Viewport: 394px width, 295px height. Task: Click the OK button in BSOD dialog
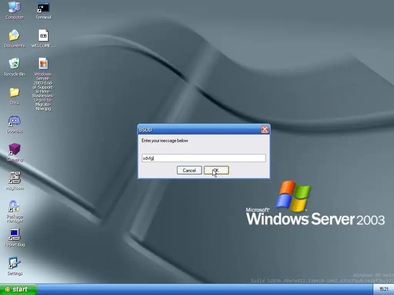(216, 170)
